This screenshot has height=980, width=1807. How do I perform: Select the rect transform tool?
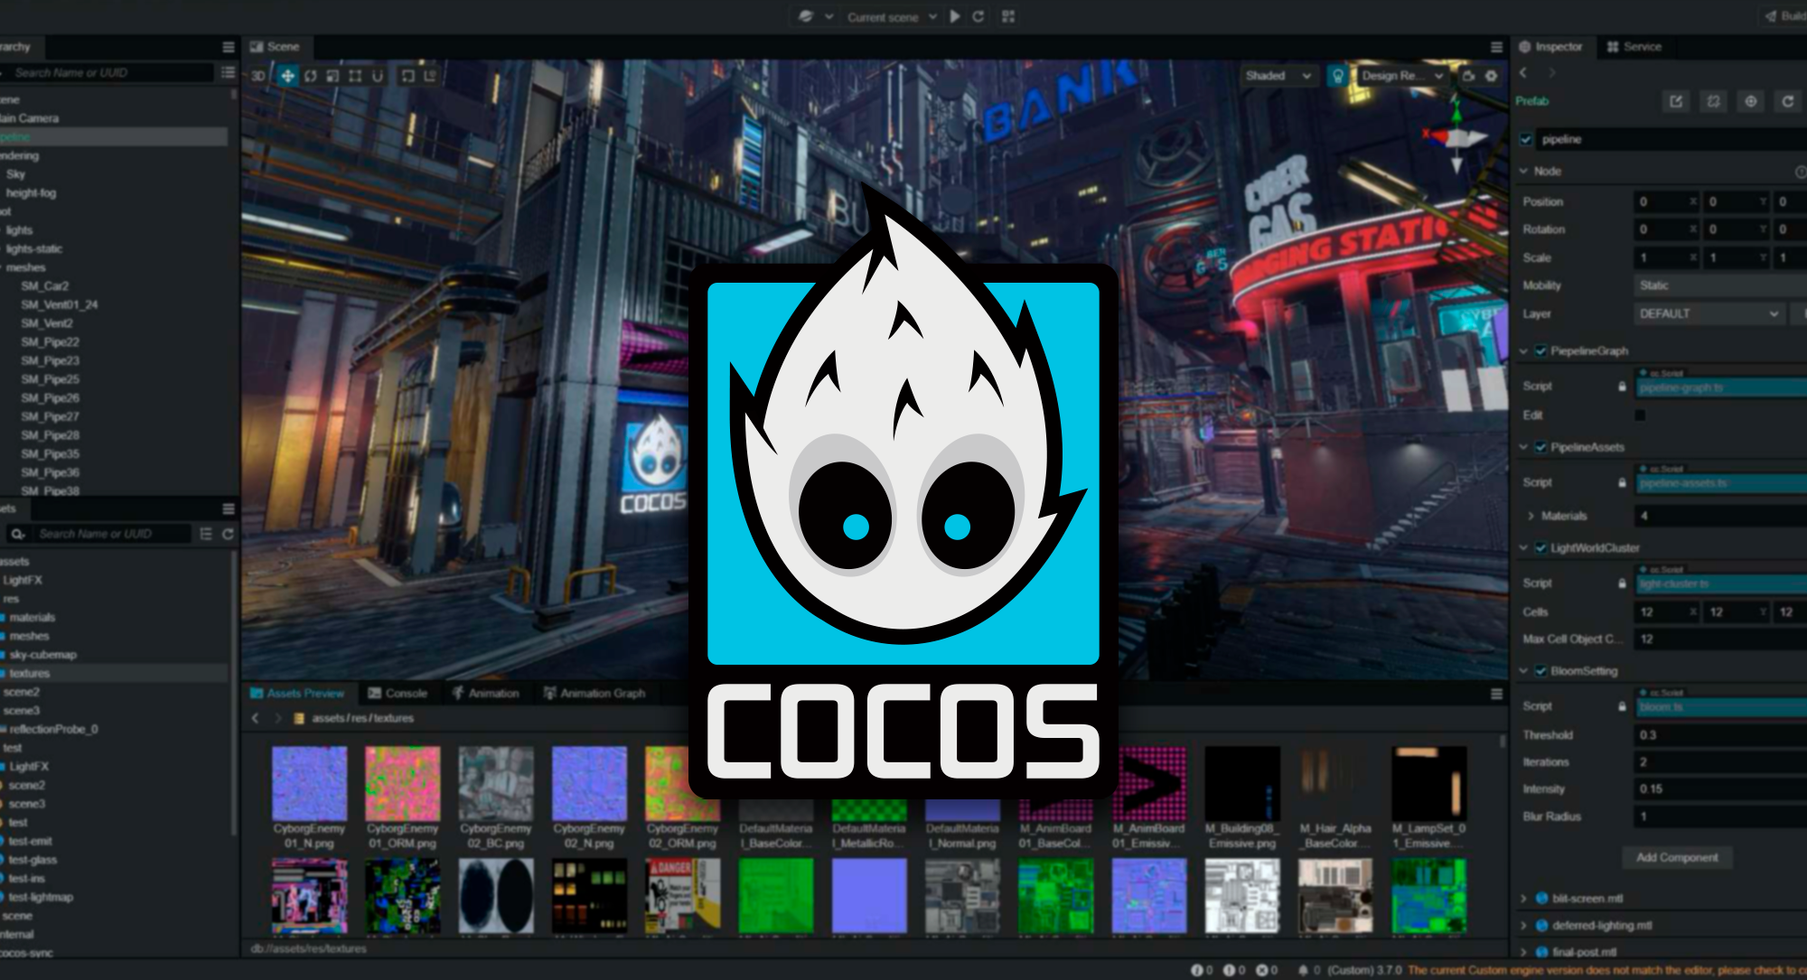click(355, 76)
